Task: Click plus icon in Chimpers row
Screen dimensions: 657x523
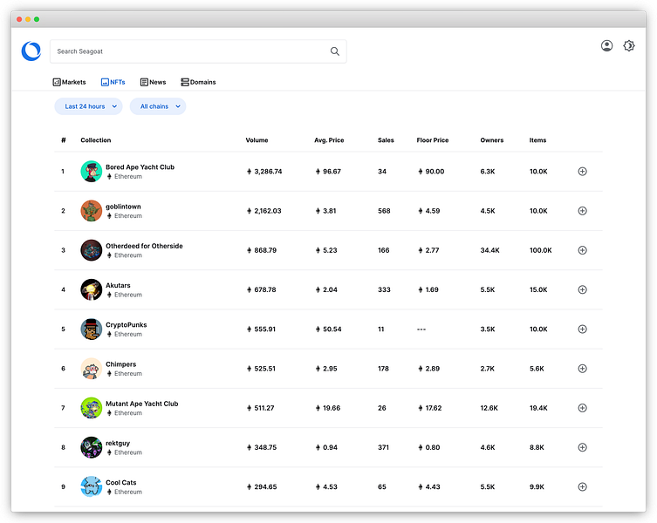Action: (583, 369)
